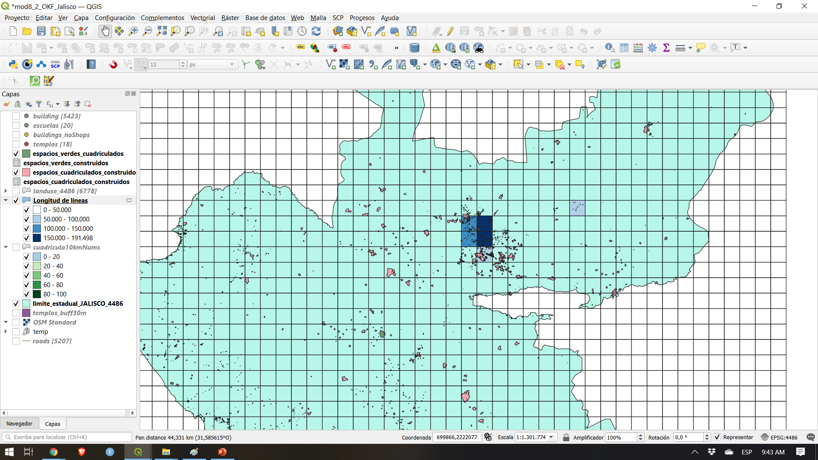Open the SCP plugin icon
The image size is (818, 460).
55,64
